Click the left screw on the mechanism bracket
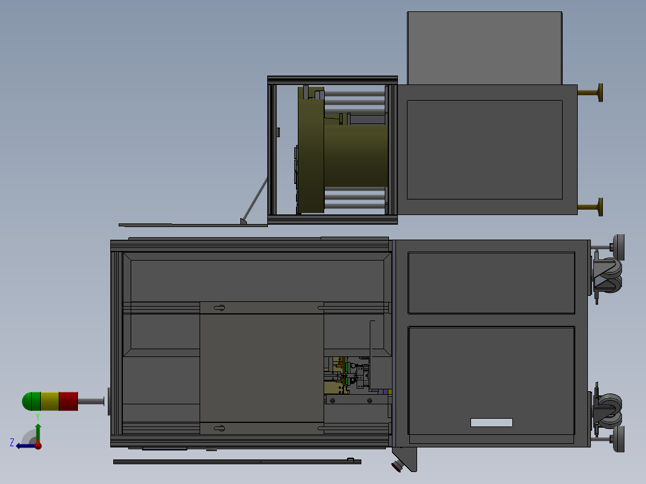The image size is (646, 484). (333, 400)
